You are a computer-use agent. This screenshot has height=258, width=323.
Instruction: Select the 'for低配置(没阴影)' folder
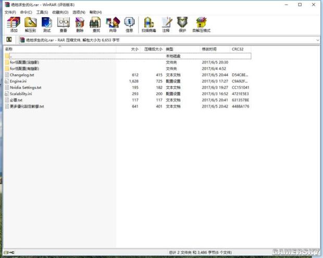point(24,62)
